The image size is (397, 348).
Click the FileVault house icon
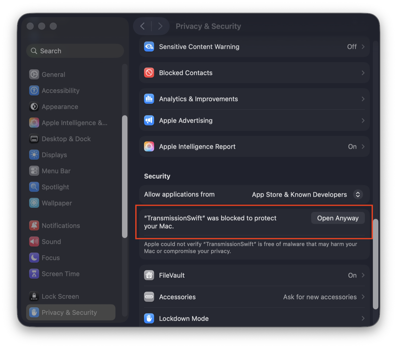(x=149, y=275)
